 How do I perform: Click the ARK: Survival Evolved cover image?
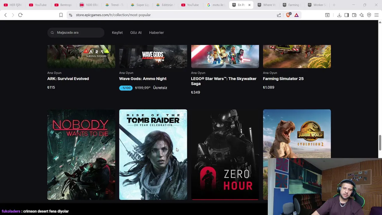click(x=81, y=56)
